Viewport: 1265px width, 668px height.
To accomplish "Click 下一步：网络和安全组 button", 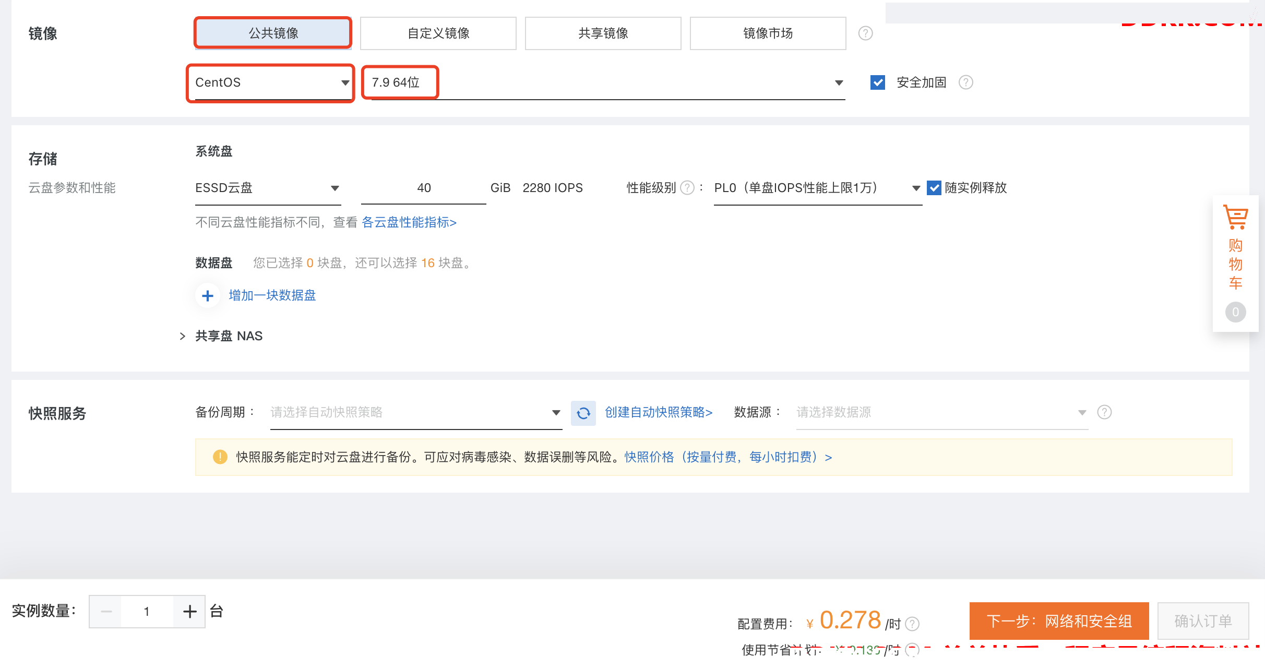I will [1059, 621].
